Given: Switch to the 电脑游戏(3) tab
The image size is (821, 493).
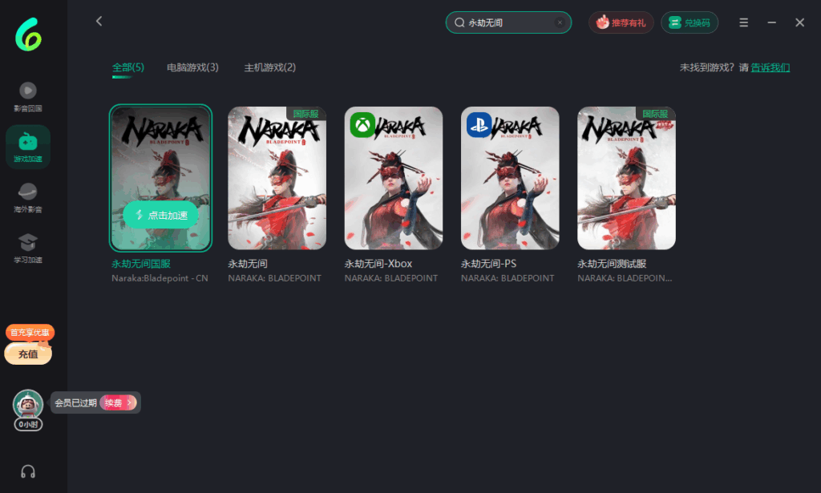Looking at the screenshot, I should click(x=192, y=67).
